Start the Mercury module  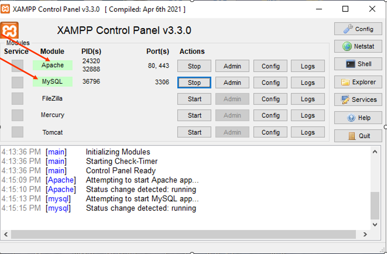pyautogui.click(x=194, y=115)
